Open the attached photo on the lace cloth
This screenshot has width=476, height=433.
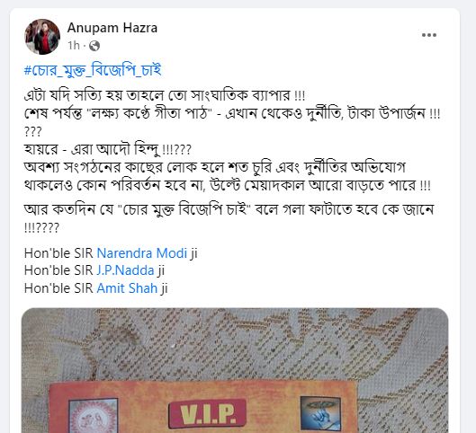(235, 370)
